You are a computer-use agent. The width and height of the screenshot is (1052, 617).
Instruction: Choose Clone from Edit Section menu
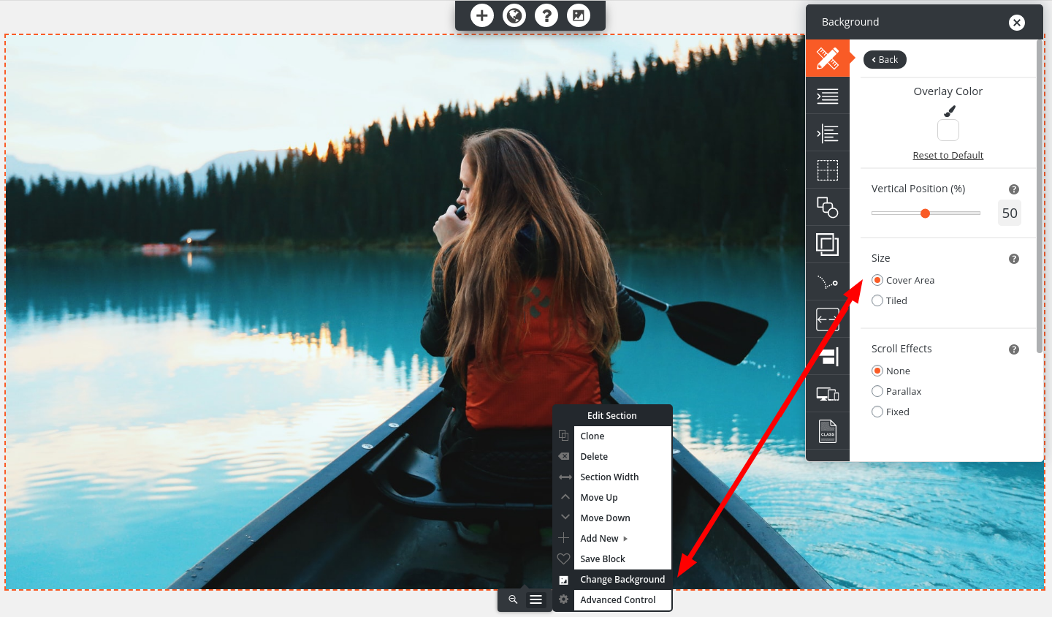point(622,436)
